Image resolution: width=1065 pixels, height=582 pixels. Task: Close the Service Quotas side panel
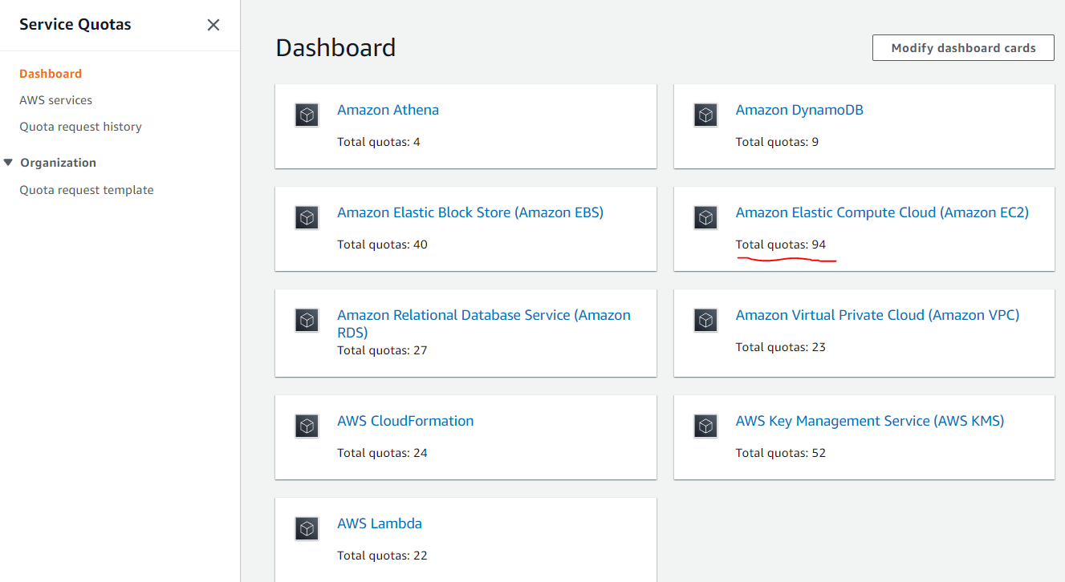[213, 25]
